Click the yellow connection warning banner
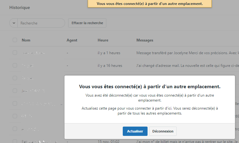239x143 pixels. [x=150, y=4]
